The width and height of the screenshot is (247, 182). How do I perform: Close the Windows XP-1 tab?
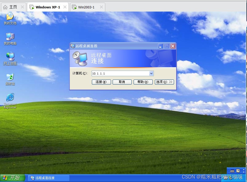pyautogui.click(x=65, y=7)
